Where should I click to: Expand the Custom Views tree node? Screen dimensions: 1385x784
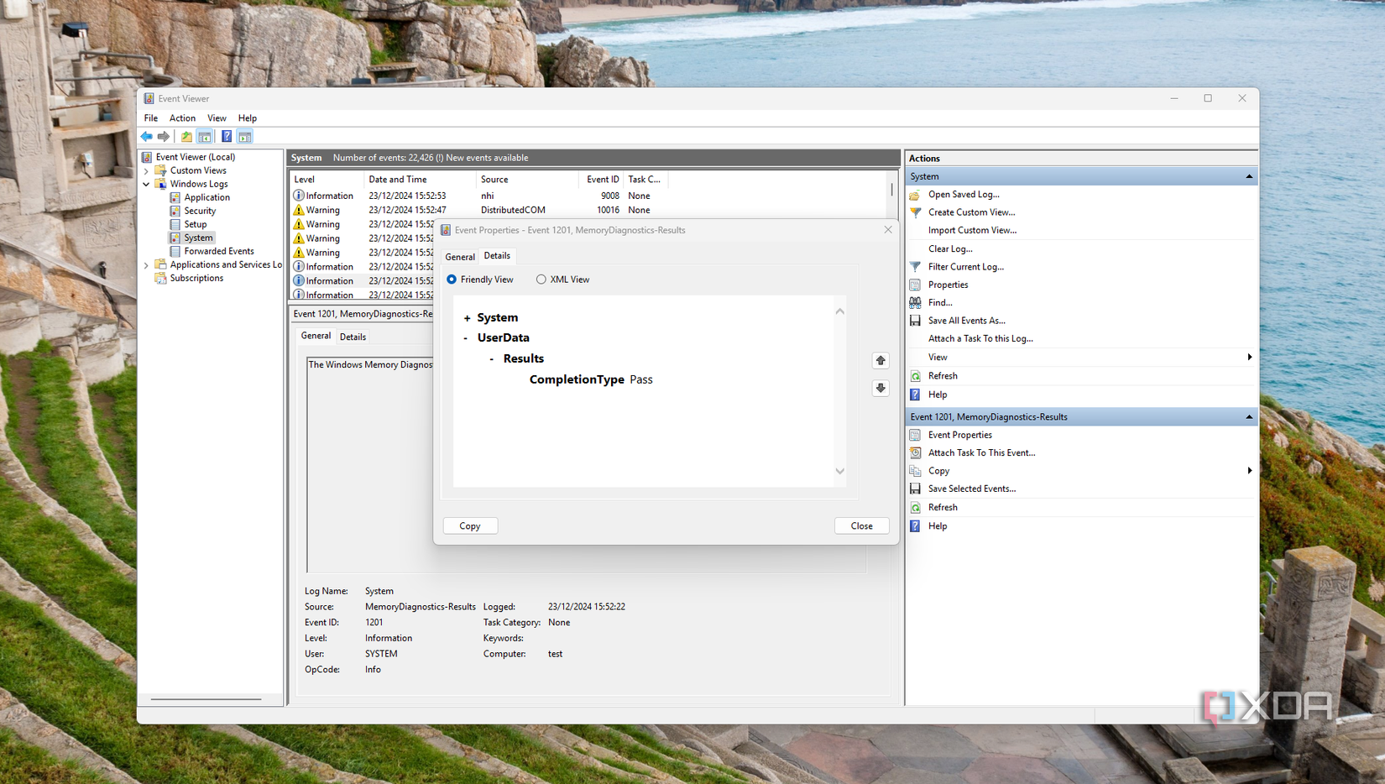[x=146, y=170]
